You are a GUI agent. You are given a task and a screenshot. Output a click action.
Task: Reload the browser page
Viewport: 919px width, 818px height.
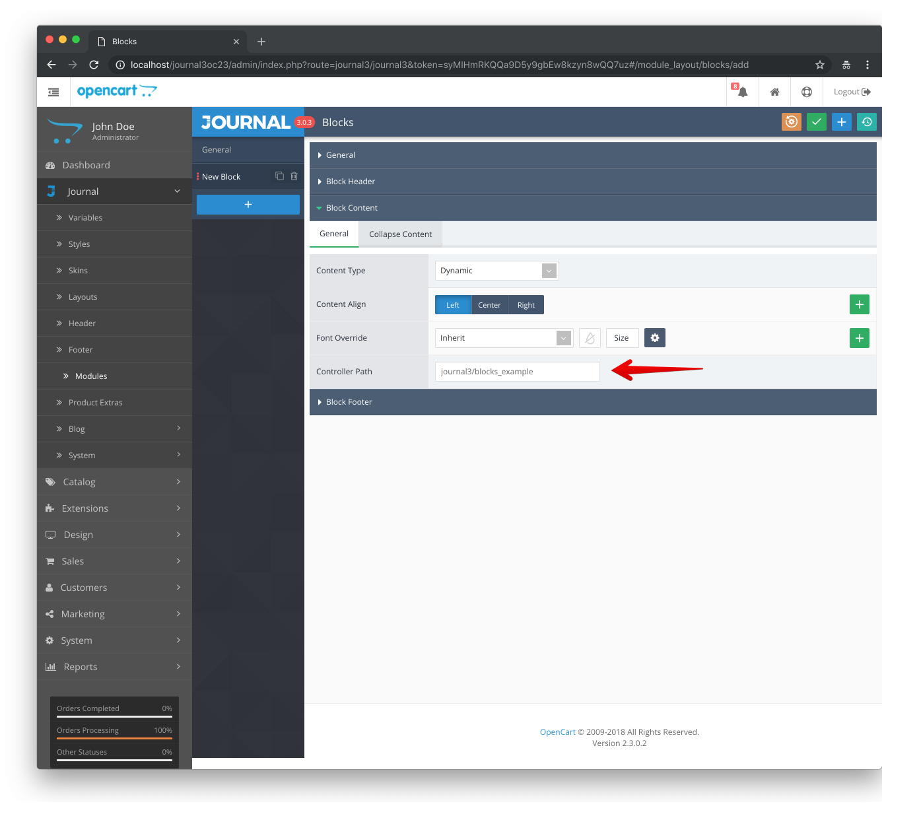(x=94, y=65)
